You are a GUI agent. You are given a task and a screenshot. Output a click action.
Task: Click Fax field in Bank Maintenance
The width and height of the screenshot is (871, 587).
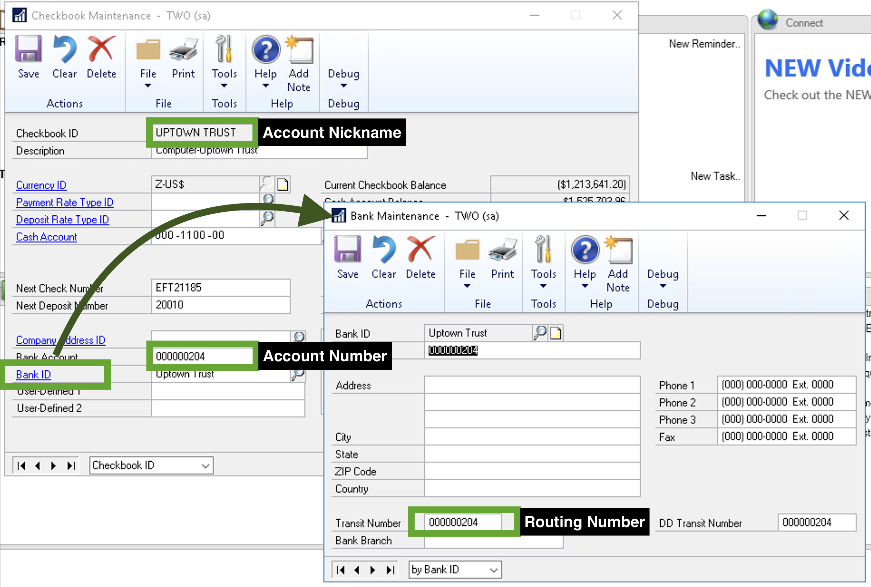point(786,436)
